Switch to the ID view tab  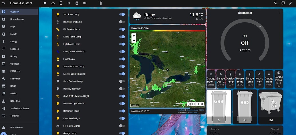69,3
